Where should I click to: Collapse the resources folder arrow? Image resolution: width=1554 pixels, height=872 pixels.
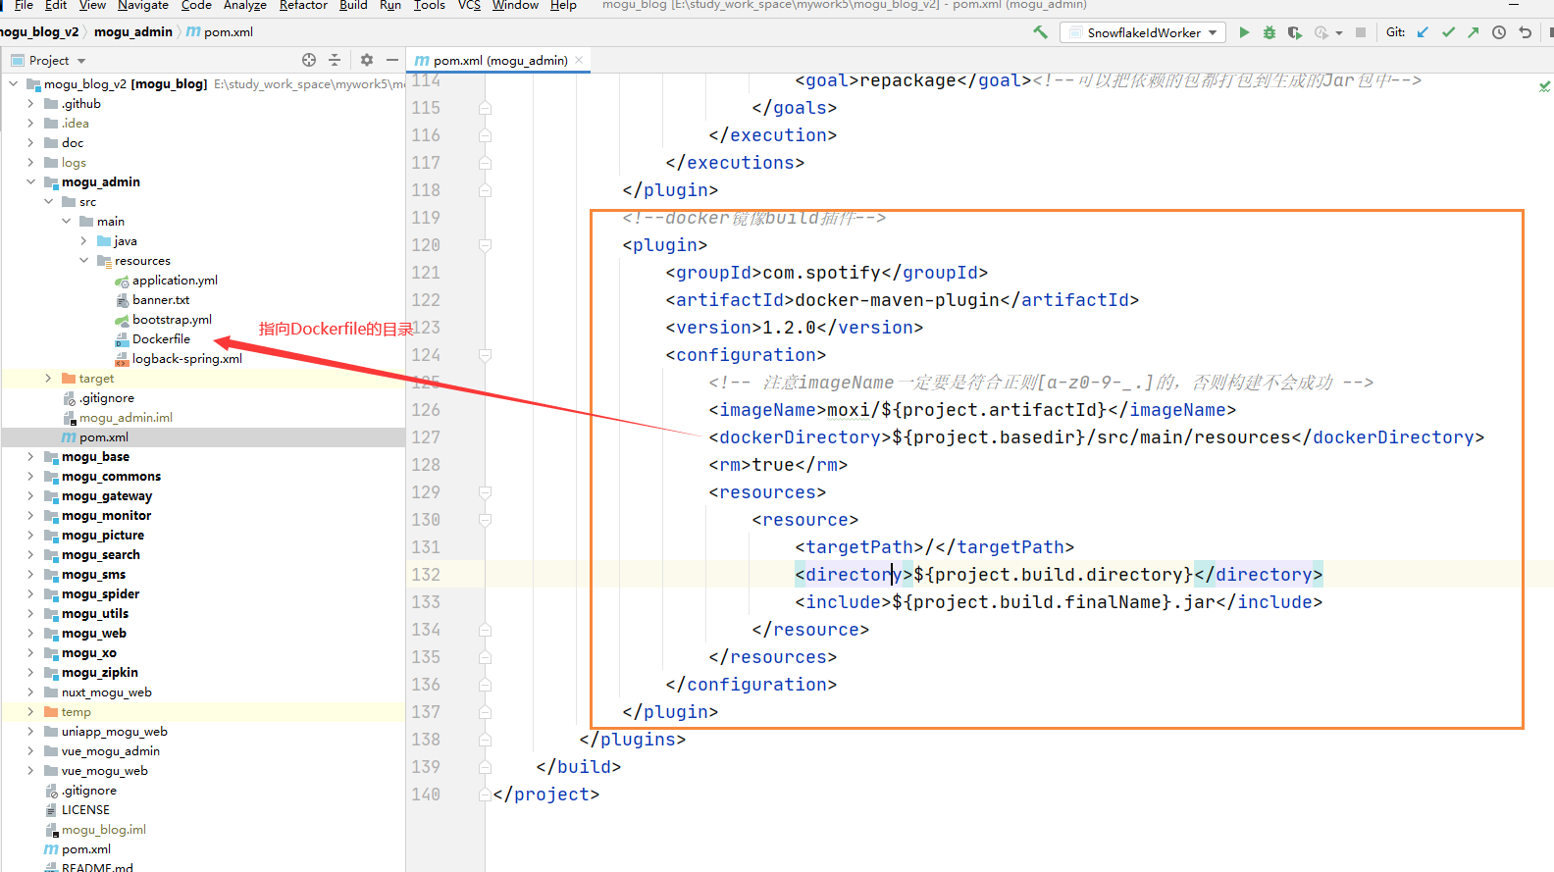pos(83,260)
